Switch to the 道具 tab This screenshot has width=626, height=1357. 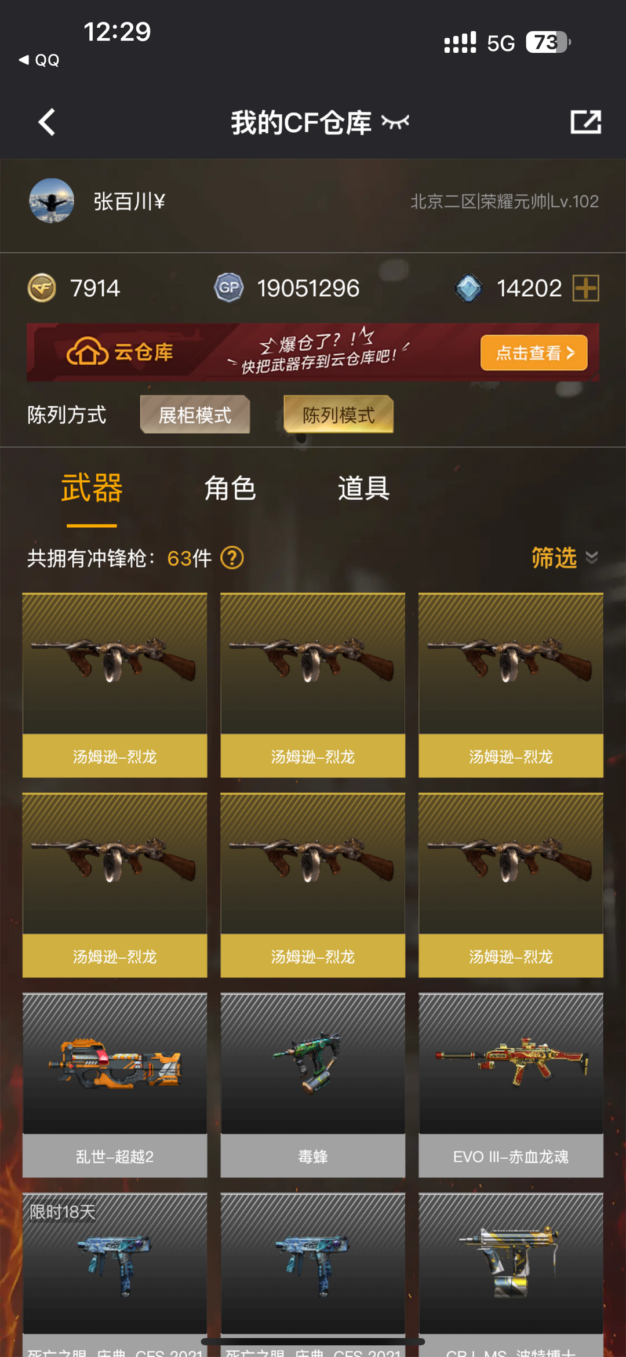[x=363, y=488]
